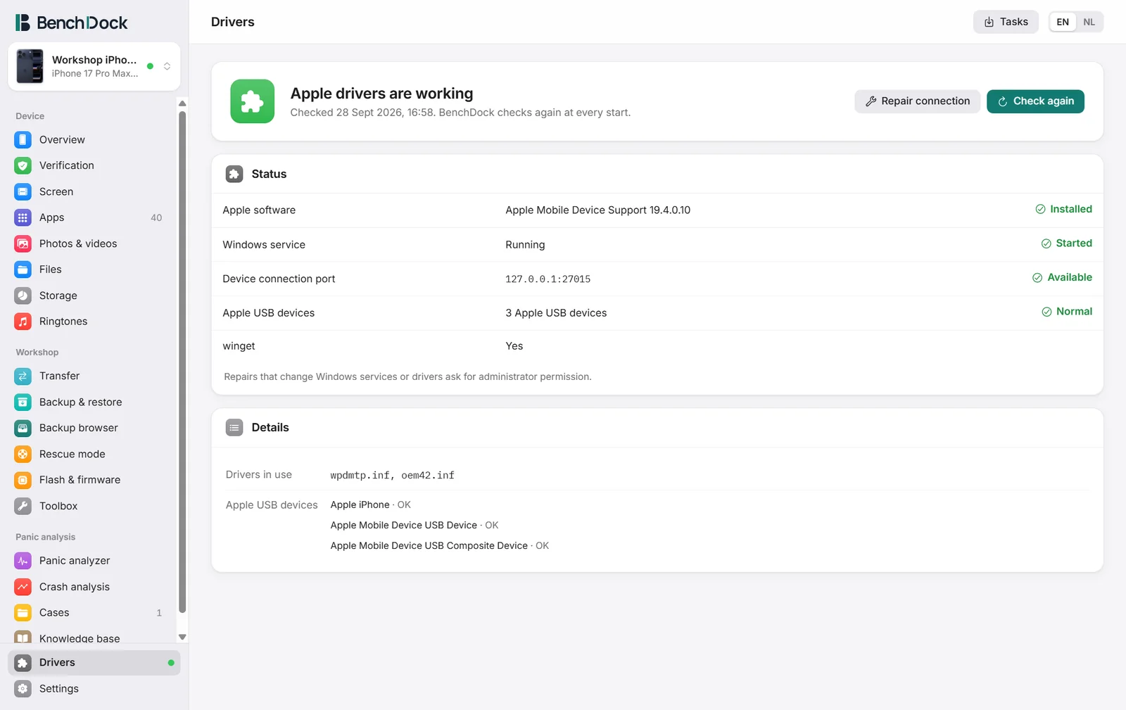The width and height of the screenshot is (1126, 710).
Task: Click the Apple iPhone · OK entry
Action: 370,505
